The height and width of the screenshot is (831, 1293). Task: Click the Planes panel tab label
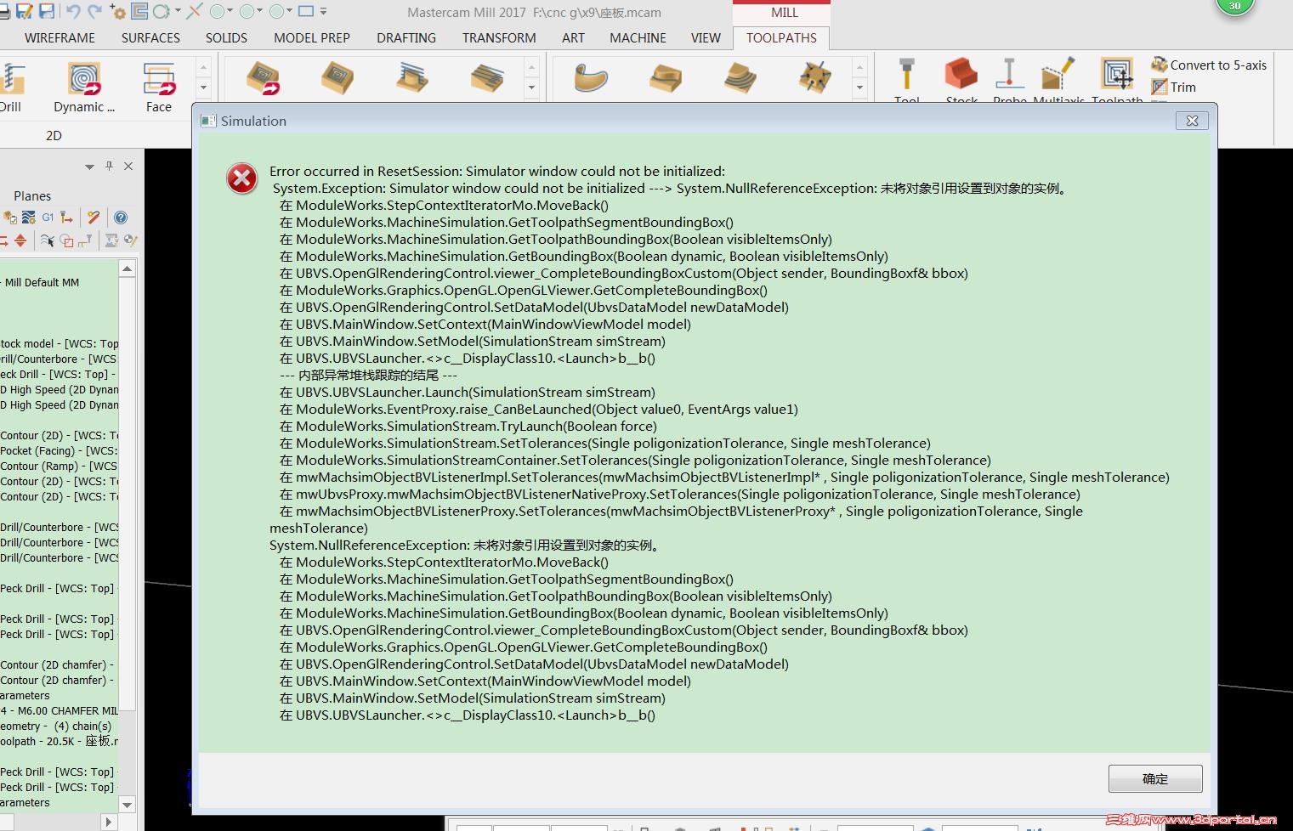[32, 195]
